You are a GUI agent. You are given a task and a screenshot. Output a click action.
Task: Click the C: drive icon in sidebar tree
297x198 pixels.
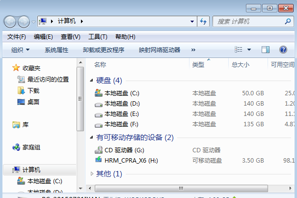click(21, 181)
